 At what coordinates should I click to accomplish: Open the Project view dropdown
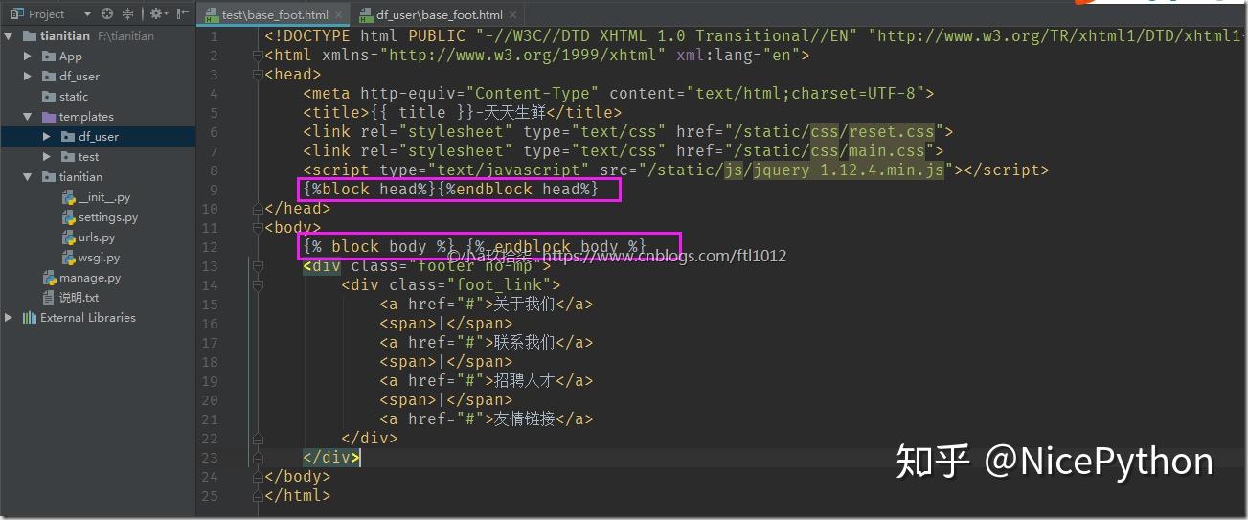[88, 14]
